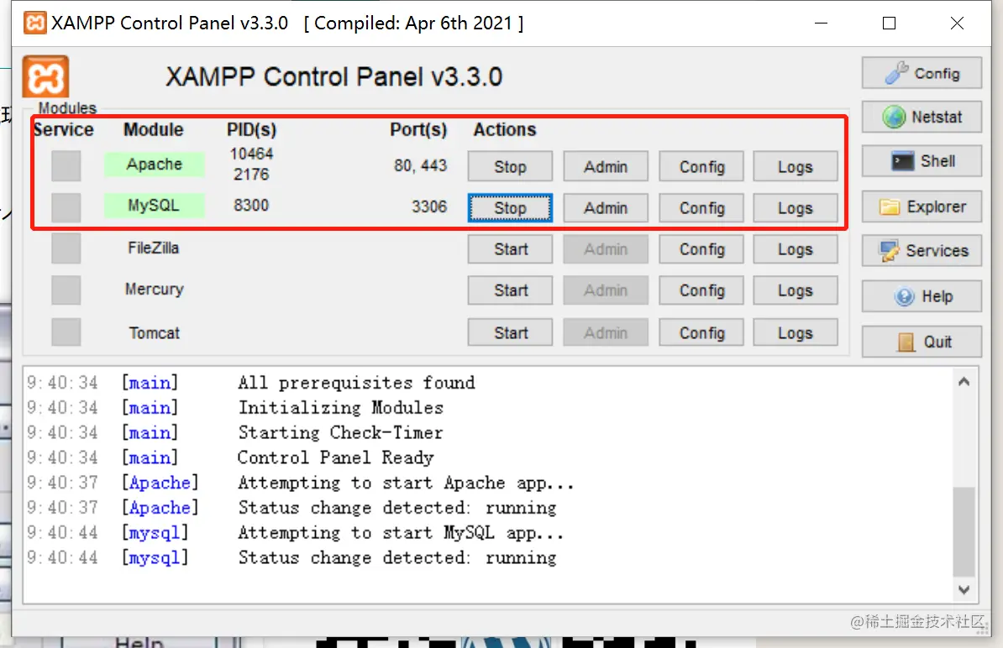The image size is (1003, 648).
Task: Click Apache ports 80, 443
Action: point(420,165)
